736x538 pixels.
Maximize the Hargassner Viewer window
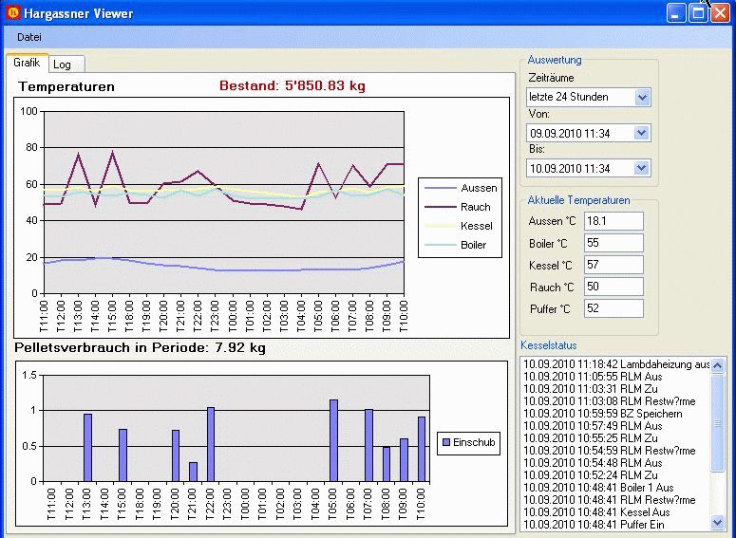698,13
